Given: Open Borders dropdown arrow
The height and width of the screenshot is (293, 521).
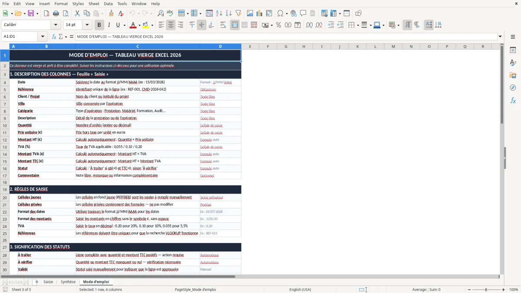Looking at the screenshot, I should pyautogui.click(x=358, y=25).
